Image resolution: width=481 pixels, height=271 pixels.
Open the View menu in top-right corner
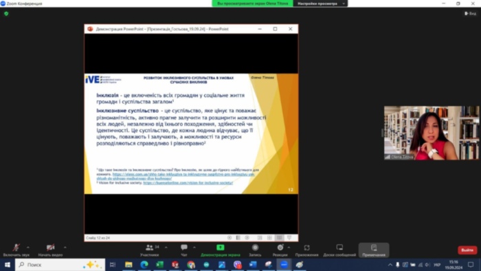pos(470,14)
